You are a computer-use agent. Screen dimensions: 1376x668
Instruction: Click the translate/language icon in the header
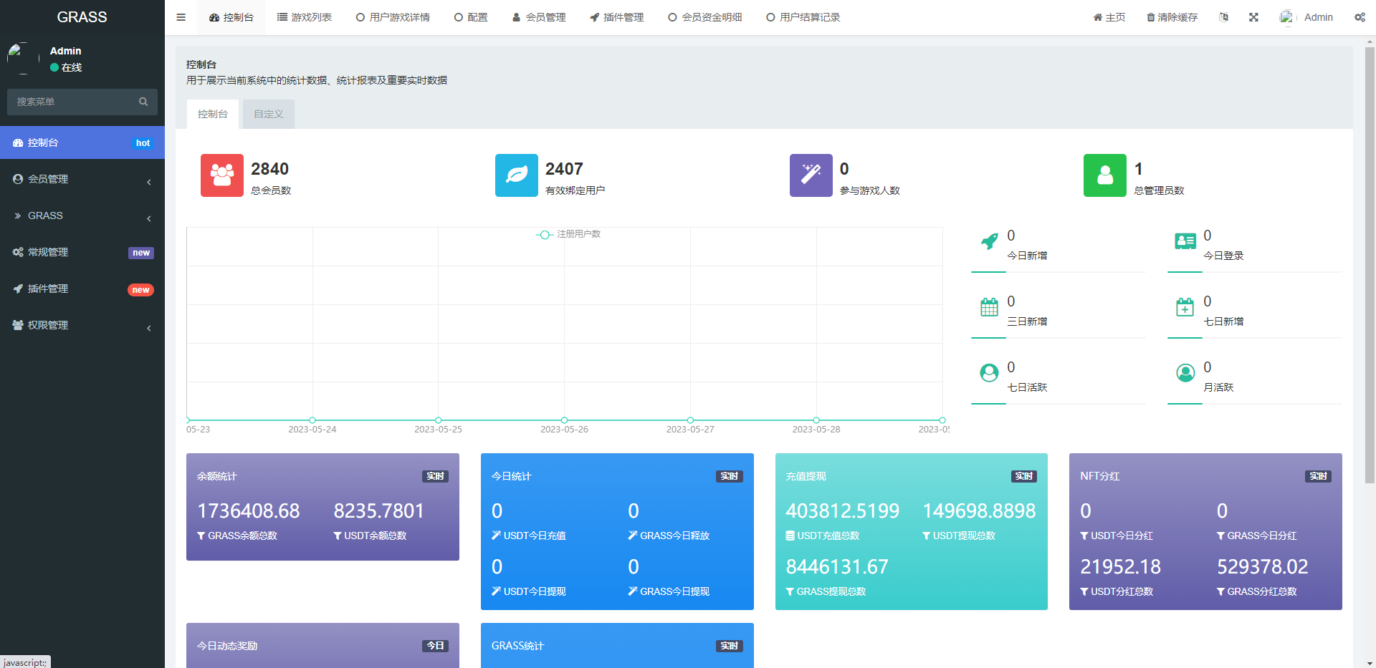click(x=1224, y=16)
